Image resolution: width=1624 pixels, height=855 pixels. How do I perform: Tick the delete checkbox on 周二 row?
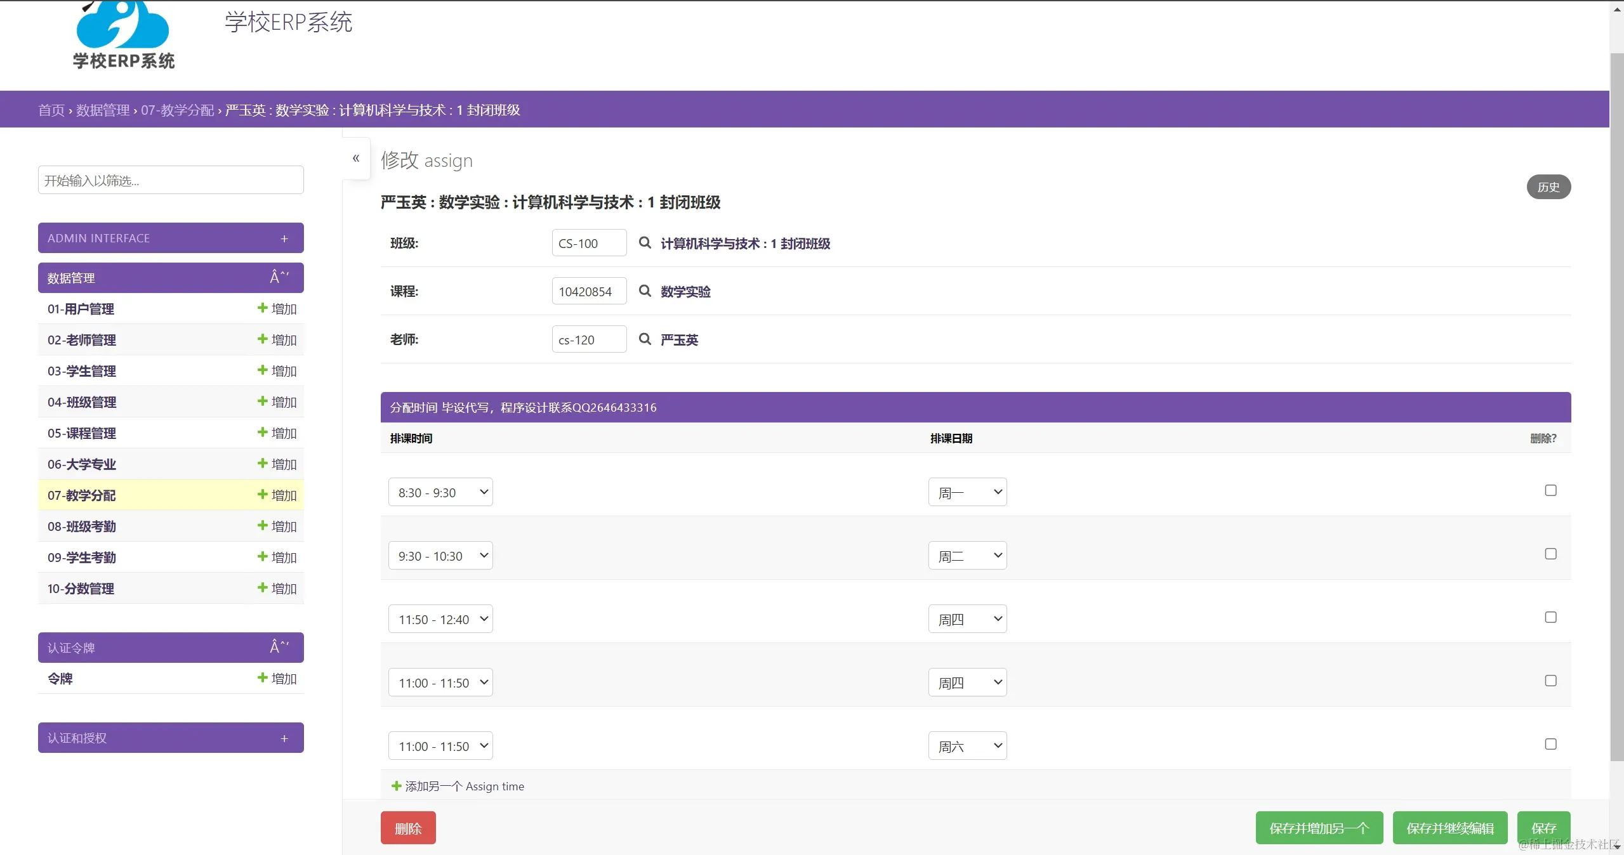(1550, 554)
